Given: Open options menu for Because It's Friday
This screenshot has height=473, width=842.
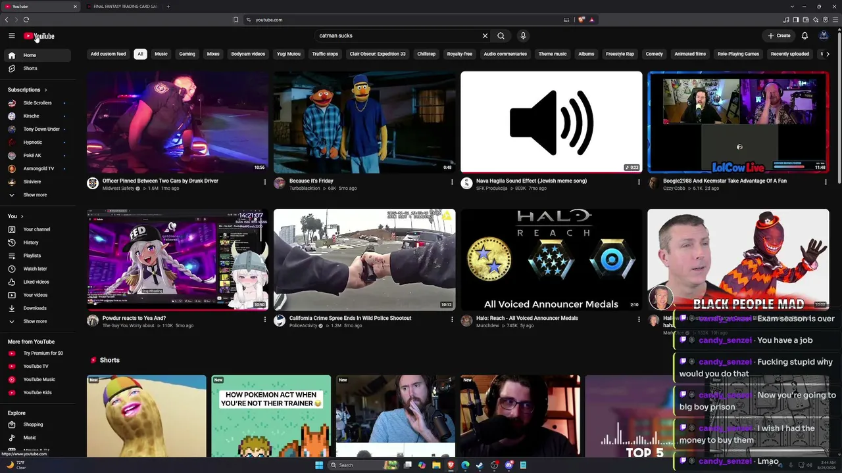Looking at the screenshot, I should point(452,182).
